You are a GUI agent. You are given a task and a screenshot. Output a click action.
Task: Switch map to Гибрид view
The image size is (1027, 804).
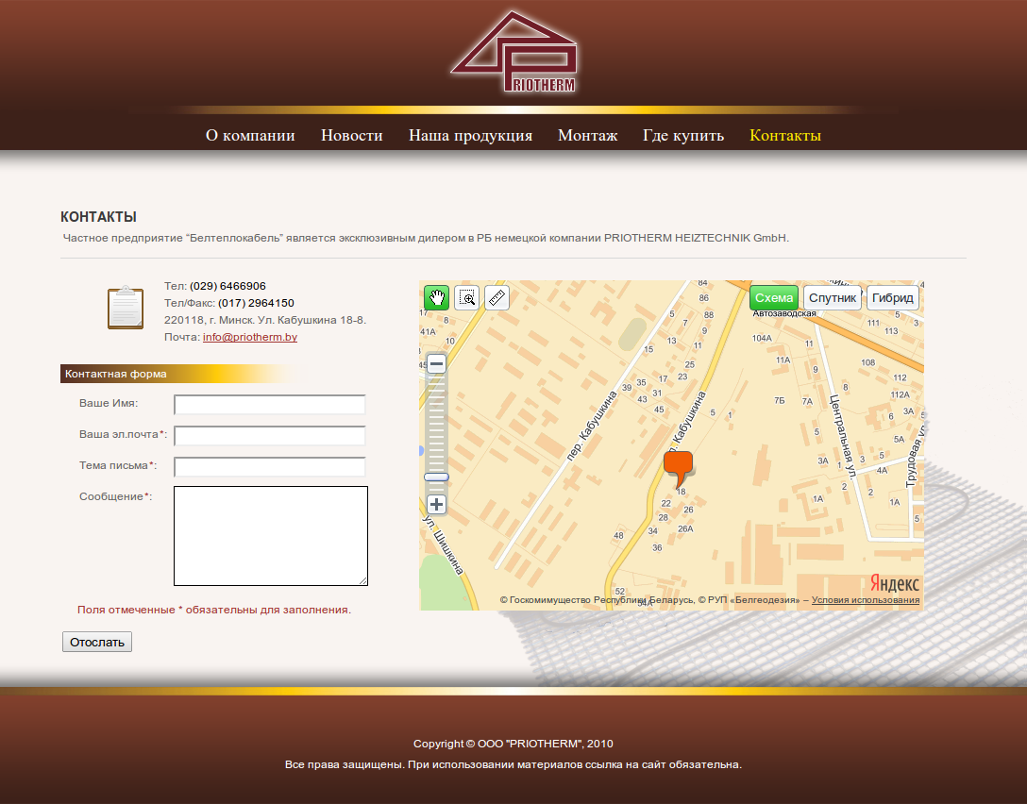tap(892, 297)
